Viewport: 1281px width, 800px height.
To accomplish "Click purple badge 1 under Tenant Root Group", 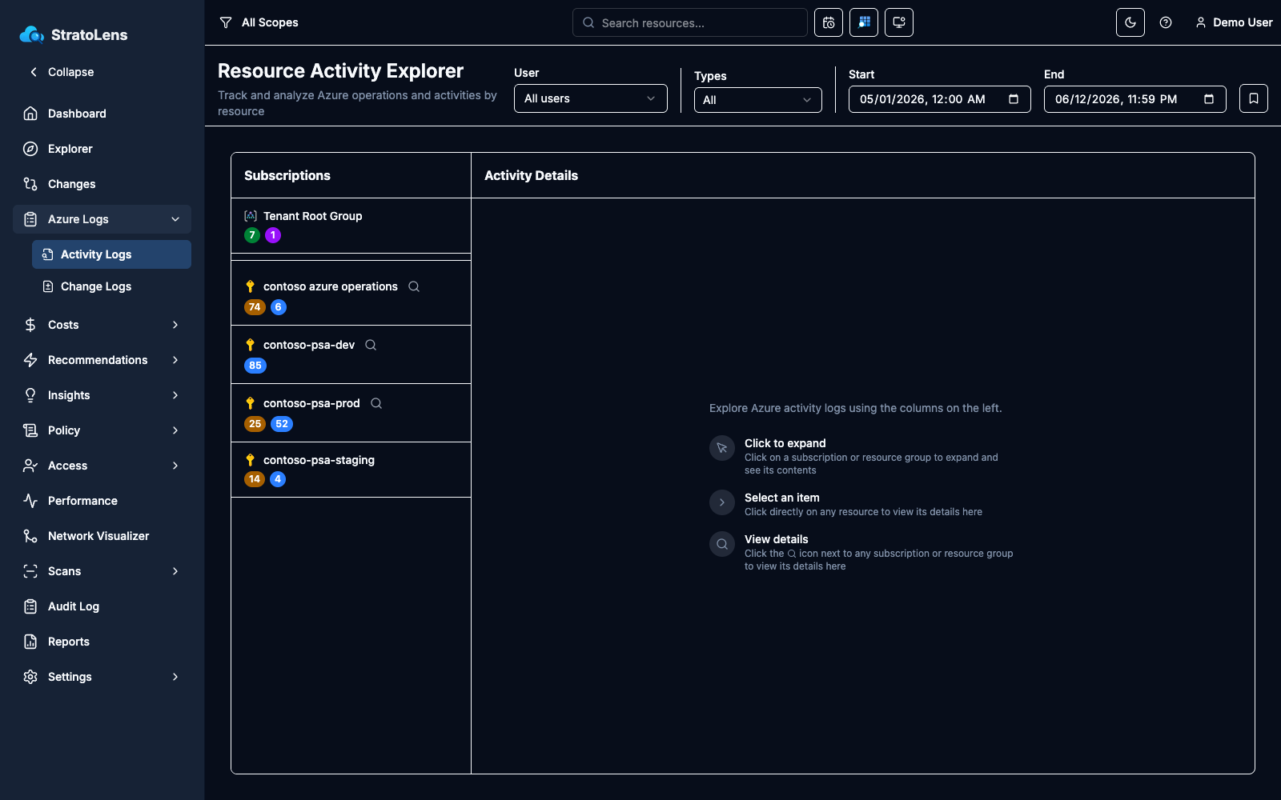I will click(273, 235).
